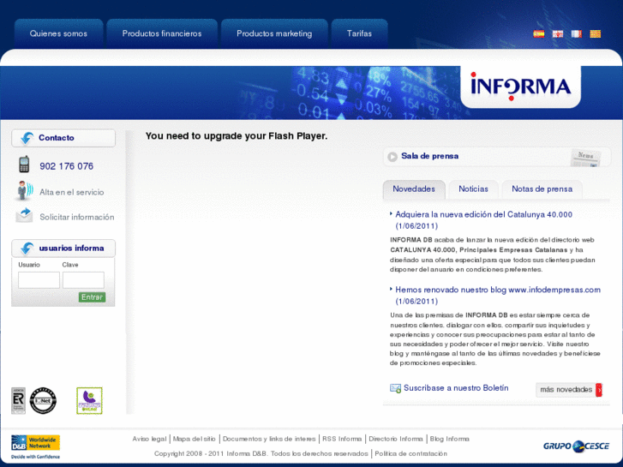Open Sala de prensa link
The height and width of the screenshot is (467, 623).
[429, 156]
